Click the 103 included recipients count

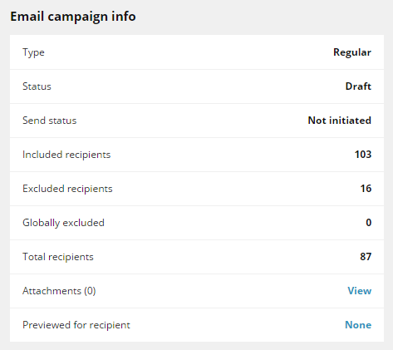pos(363,155)
